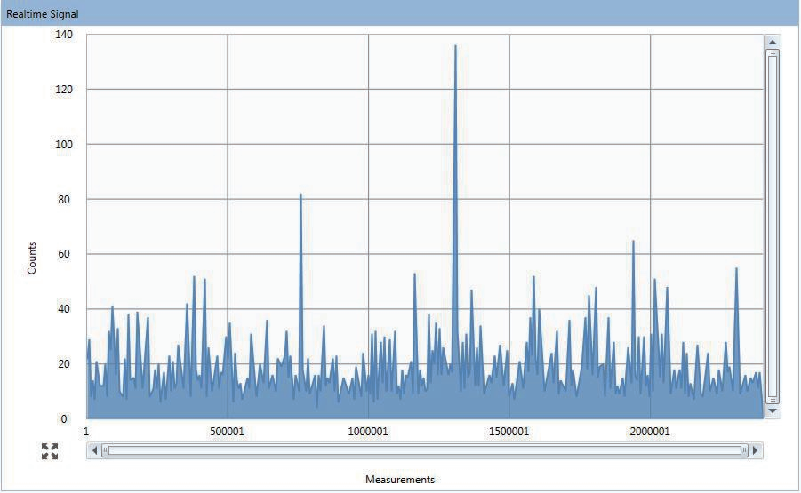Select the Realtime Signal panel title

[43, 14]
